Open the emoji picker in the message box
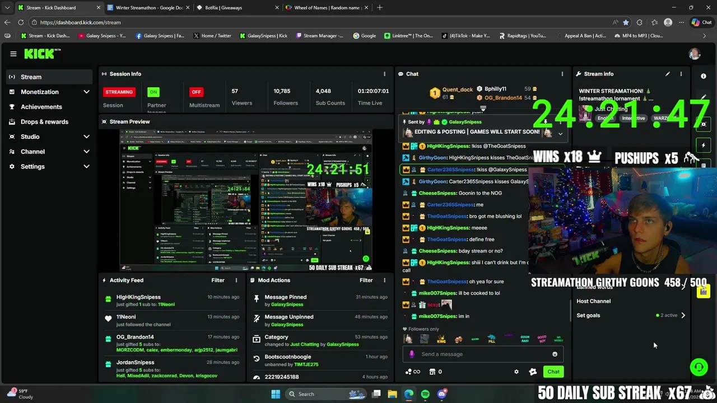 555,354
